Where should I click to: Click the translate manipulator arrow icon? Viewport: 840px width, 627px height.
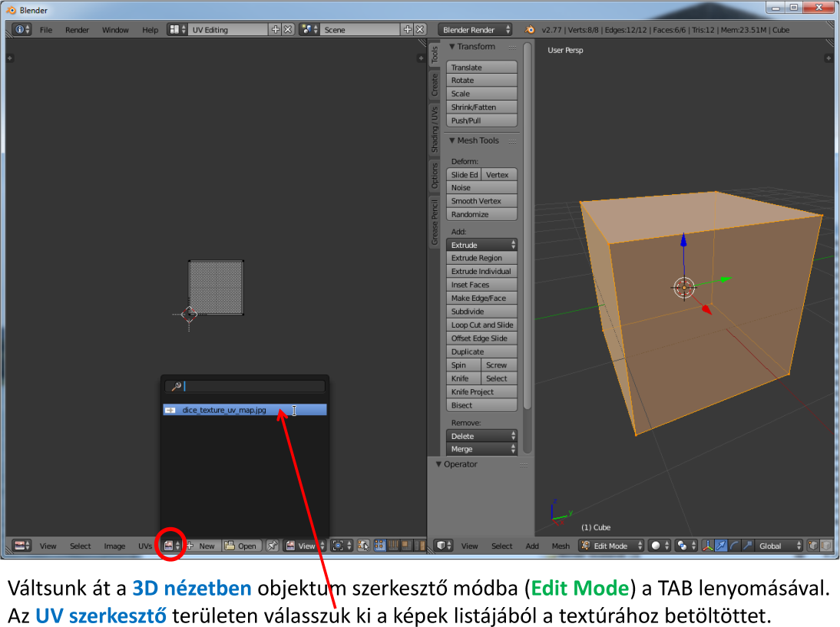coord(720,546)
